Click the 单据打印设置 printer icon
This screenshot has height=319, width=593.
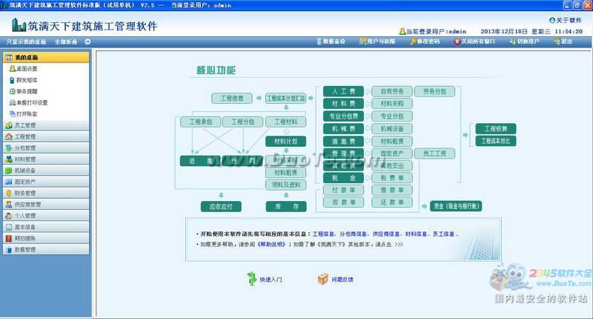point(12,102)
